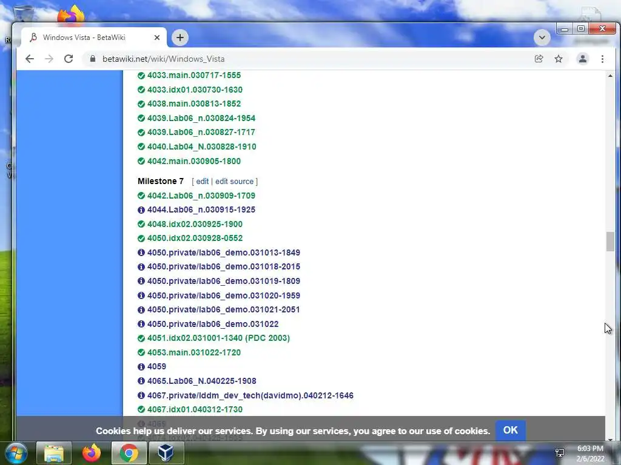View site security lock info
The height and width of the screenshot is (465, 621).
point(93,59)
